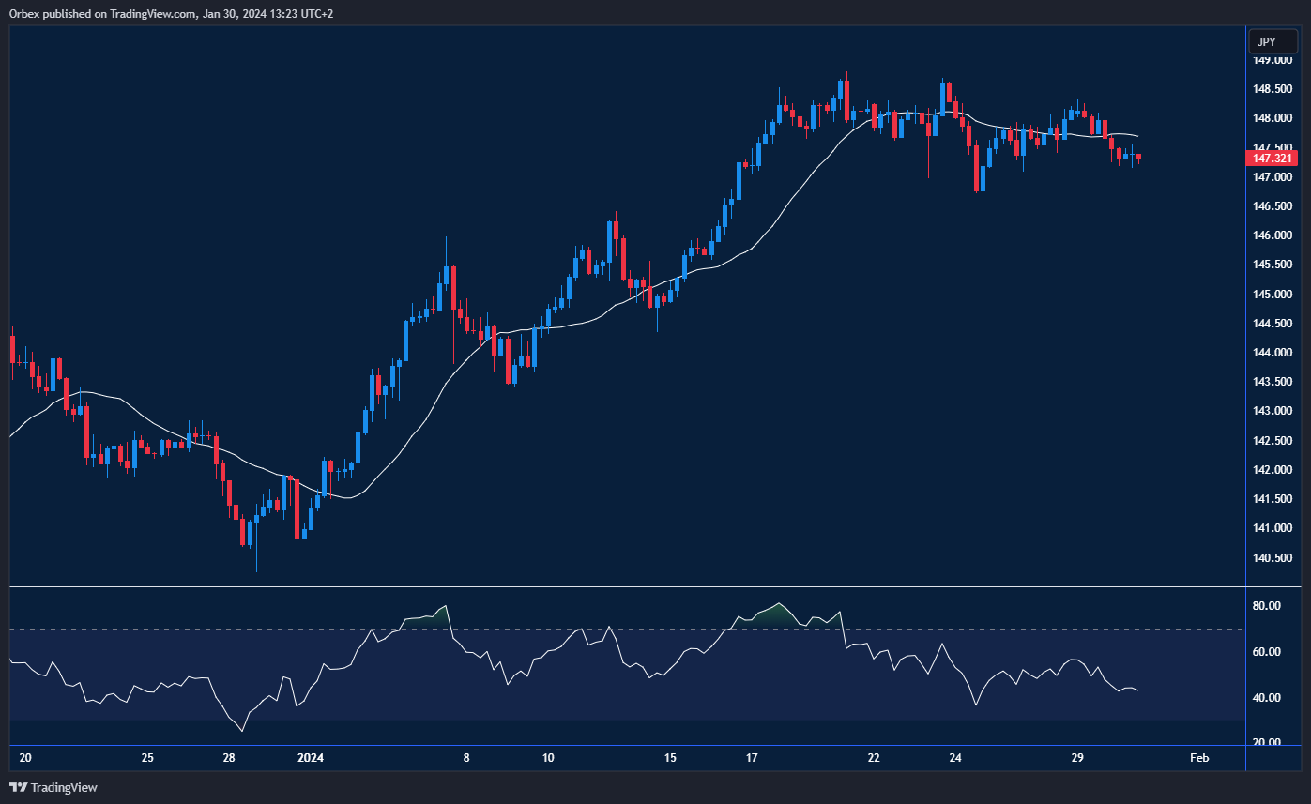Image resolution: width=1311 pixels, height=804 pixels.
Task: Select the 80.00 RSI scale label
Action: coord(1267,607)
